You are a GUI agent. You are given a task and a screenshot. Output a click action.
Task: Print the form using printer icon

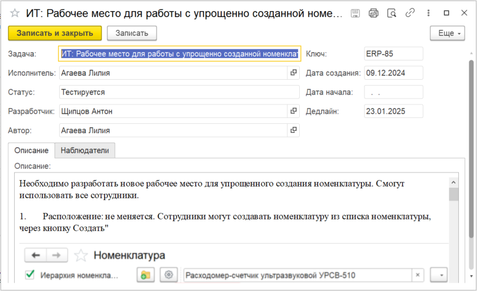pyautogui.click(x=374, y=13)
